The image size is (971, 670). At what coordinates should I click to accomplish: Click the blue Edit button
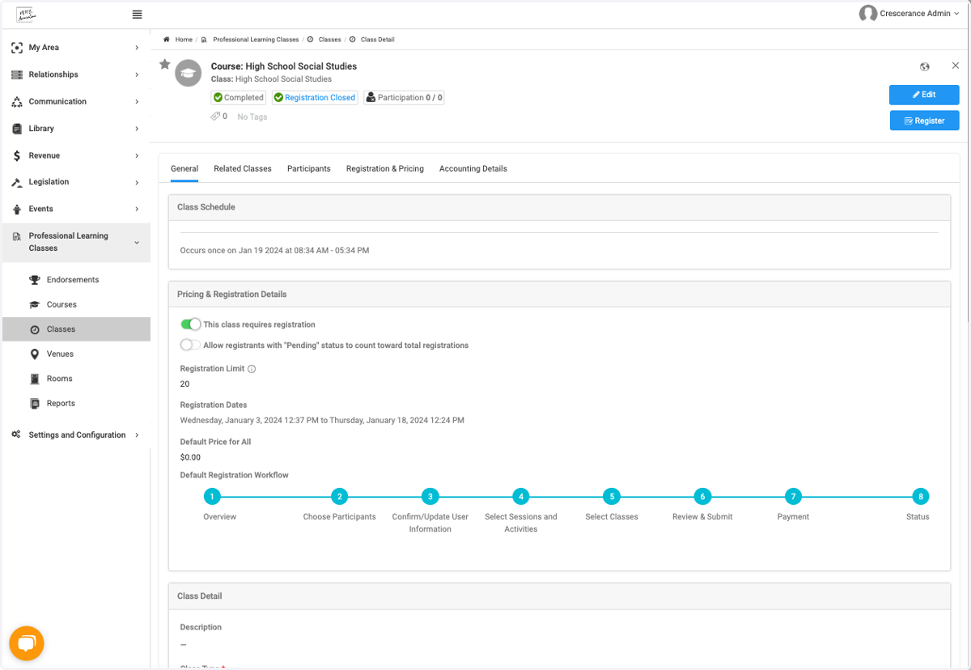[x=924, y=95]
